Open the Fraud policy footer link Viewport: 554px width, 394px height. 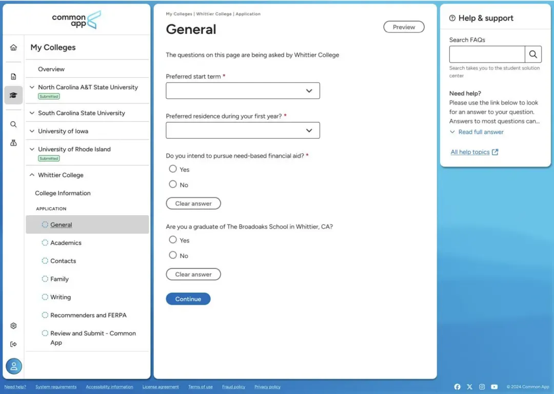[233, 387]
